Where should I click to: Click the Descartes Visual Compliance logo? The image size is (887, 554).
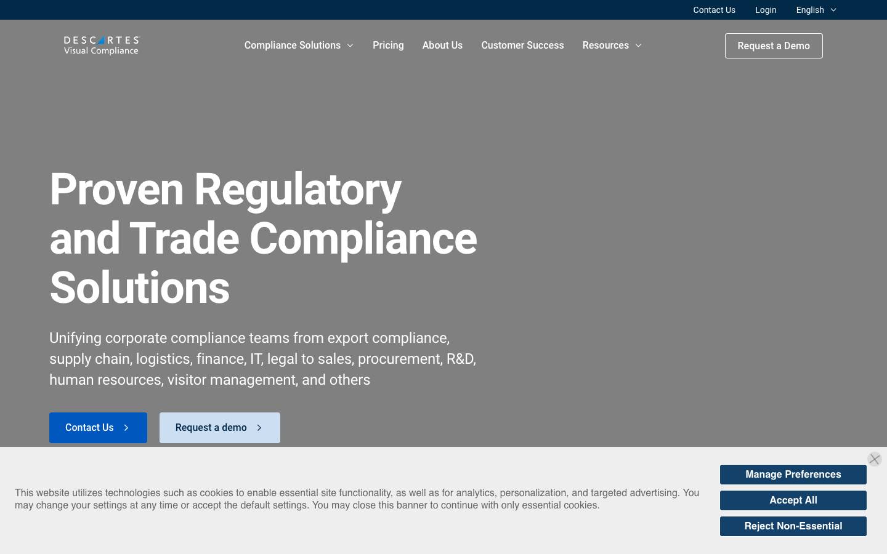102,46
